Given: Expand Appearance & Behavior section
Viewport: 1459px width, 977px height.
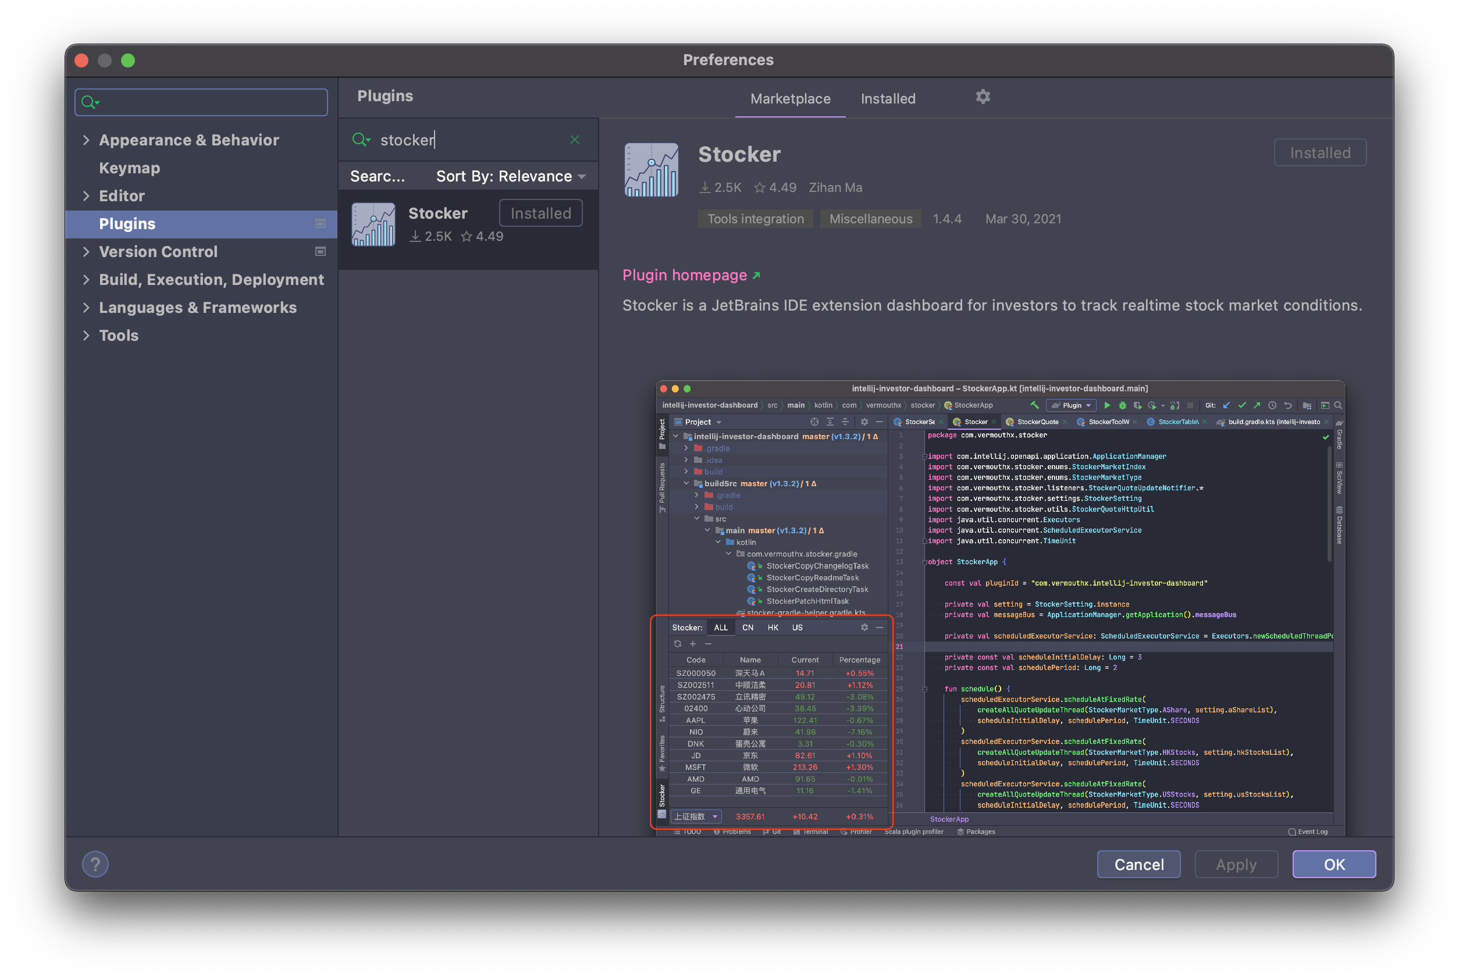Looking at the screenshot, I should (x=86, y=140).
